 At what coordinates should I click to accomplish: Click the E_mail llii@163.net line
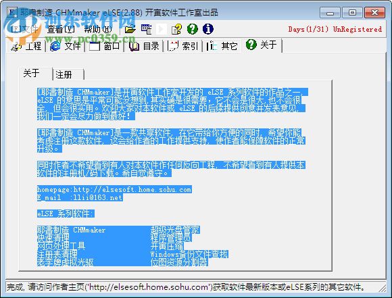[x=80, y=197]
